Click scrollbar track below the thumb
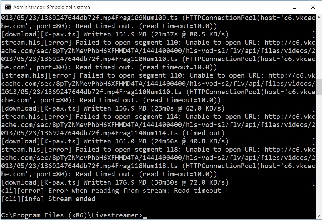The height and width of the screenshot is (220, 322). (319, 153)
